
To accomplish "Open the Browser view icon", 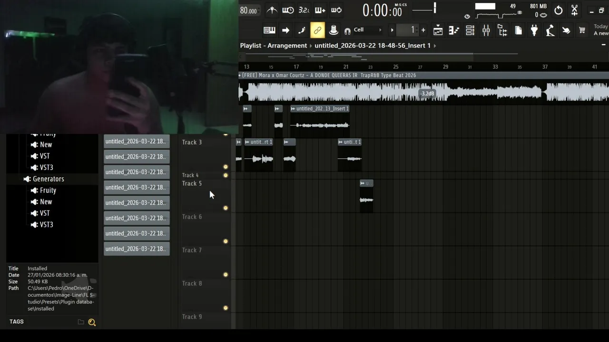I will tap(502, 30).
